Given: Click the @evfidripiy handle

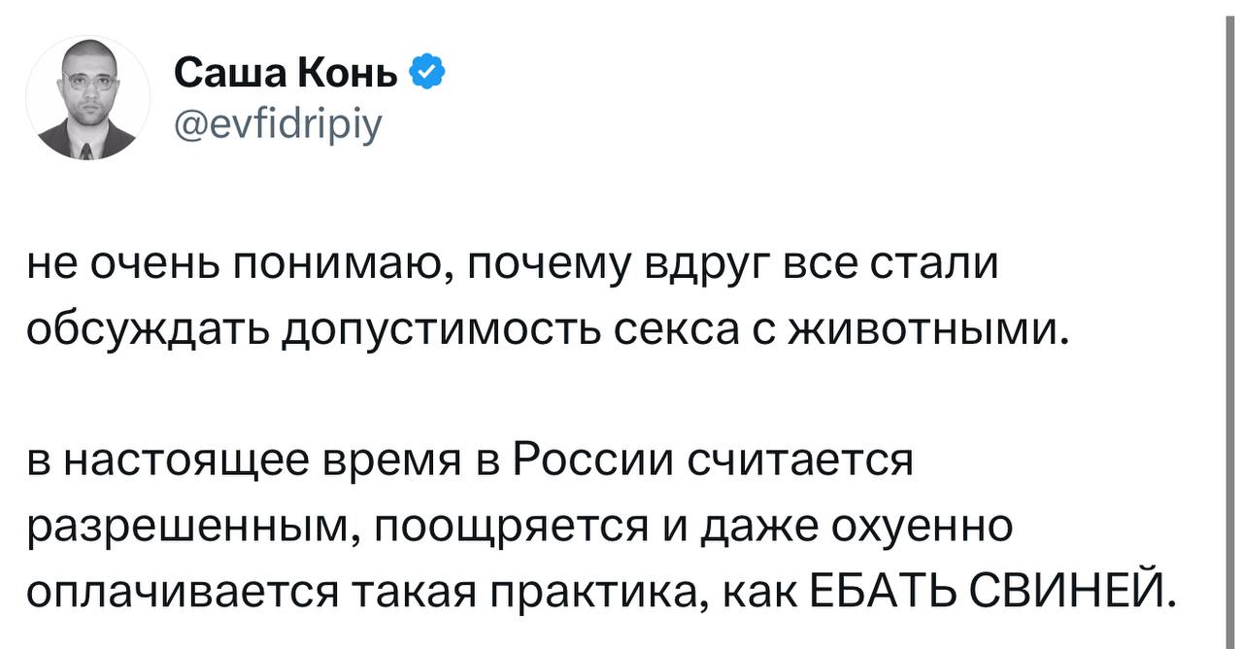Looking at the screenshot, I should pos(280,122).
